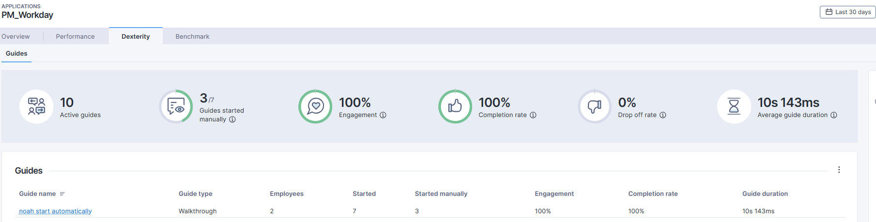Click the Completion rate thumbs-up icon

pos(455,106)
